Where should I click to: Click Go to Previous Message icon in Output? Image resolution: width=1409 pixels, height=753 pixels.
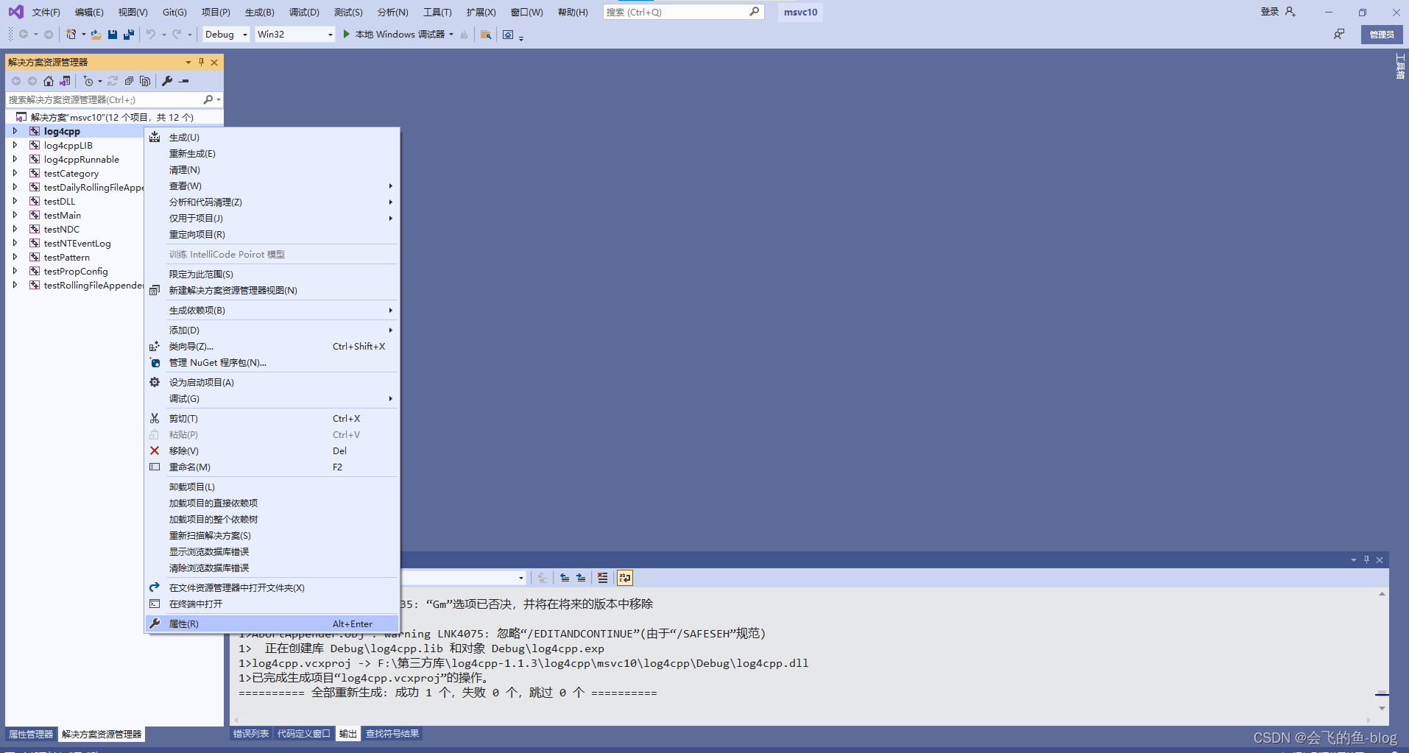point(565,578)
